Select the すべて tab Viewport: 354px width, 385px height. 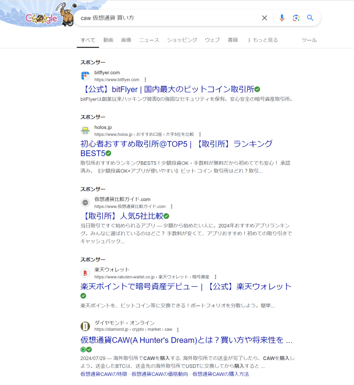click(x=88, y=40)
